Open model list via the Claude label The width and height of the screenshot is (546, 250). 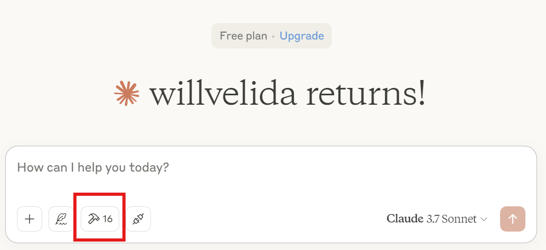click(405, 219)
